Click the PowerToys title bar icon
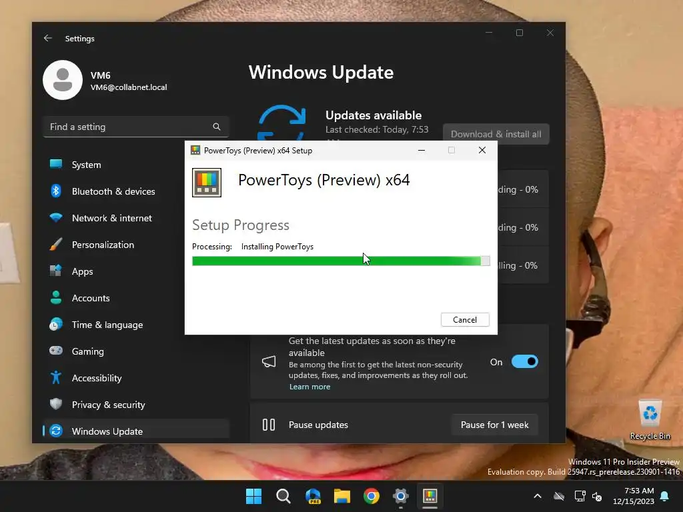Screen dimensions: 683x512 195,150
